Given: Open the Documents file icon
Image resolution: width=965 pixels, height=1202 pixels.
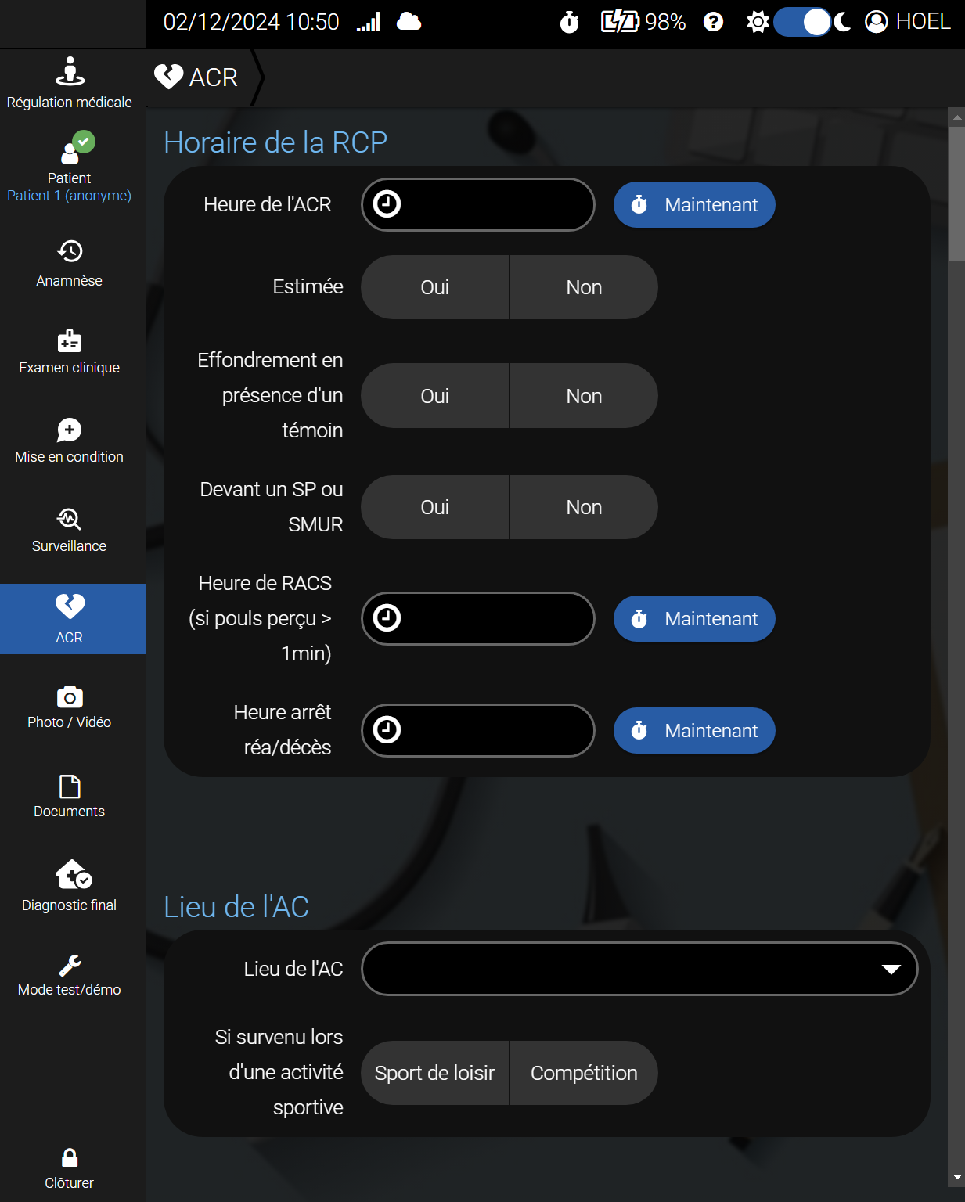Looking at the screenshot, I should pos(70,786).
